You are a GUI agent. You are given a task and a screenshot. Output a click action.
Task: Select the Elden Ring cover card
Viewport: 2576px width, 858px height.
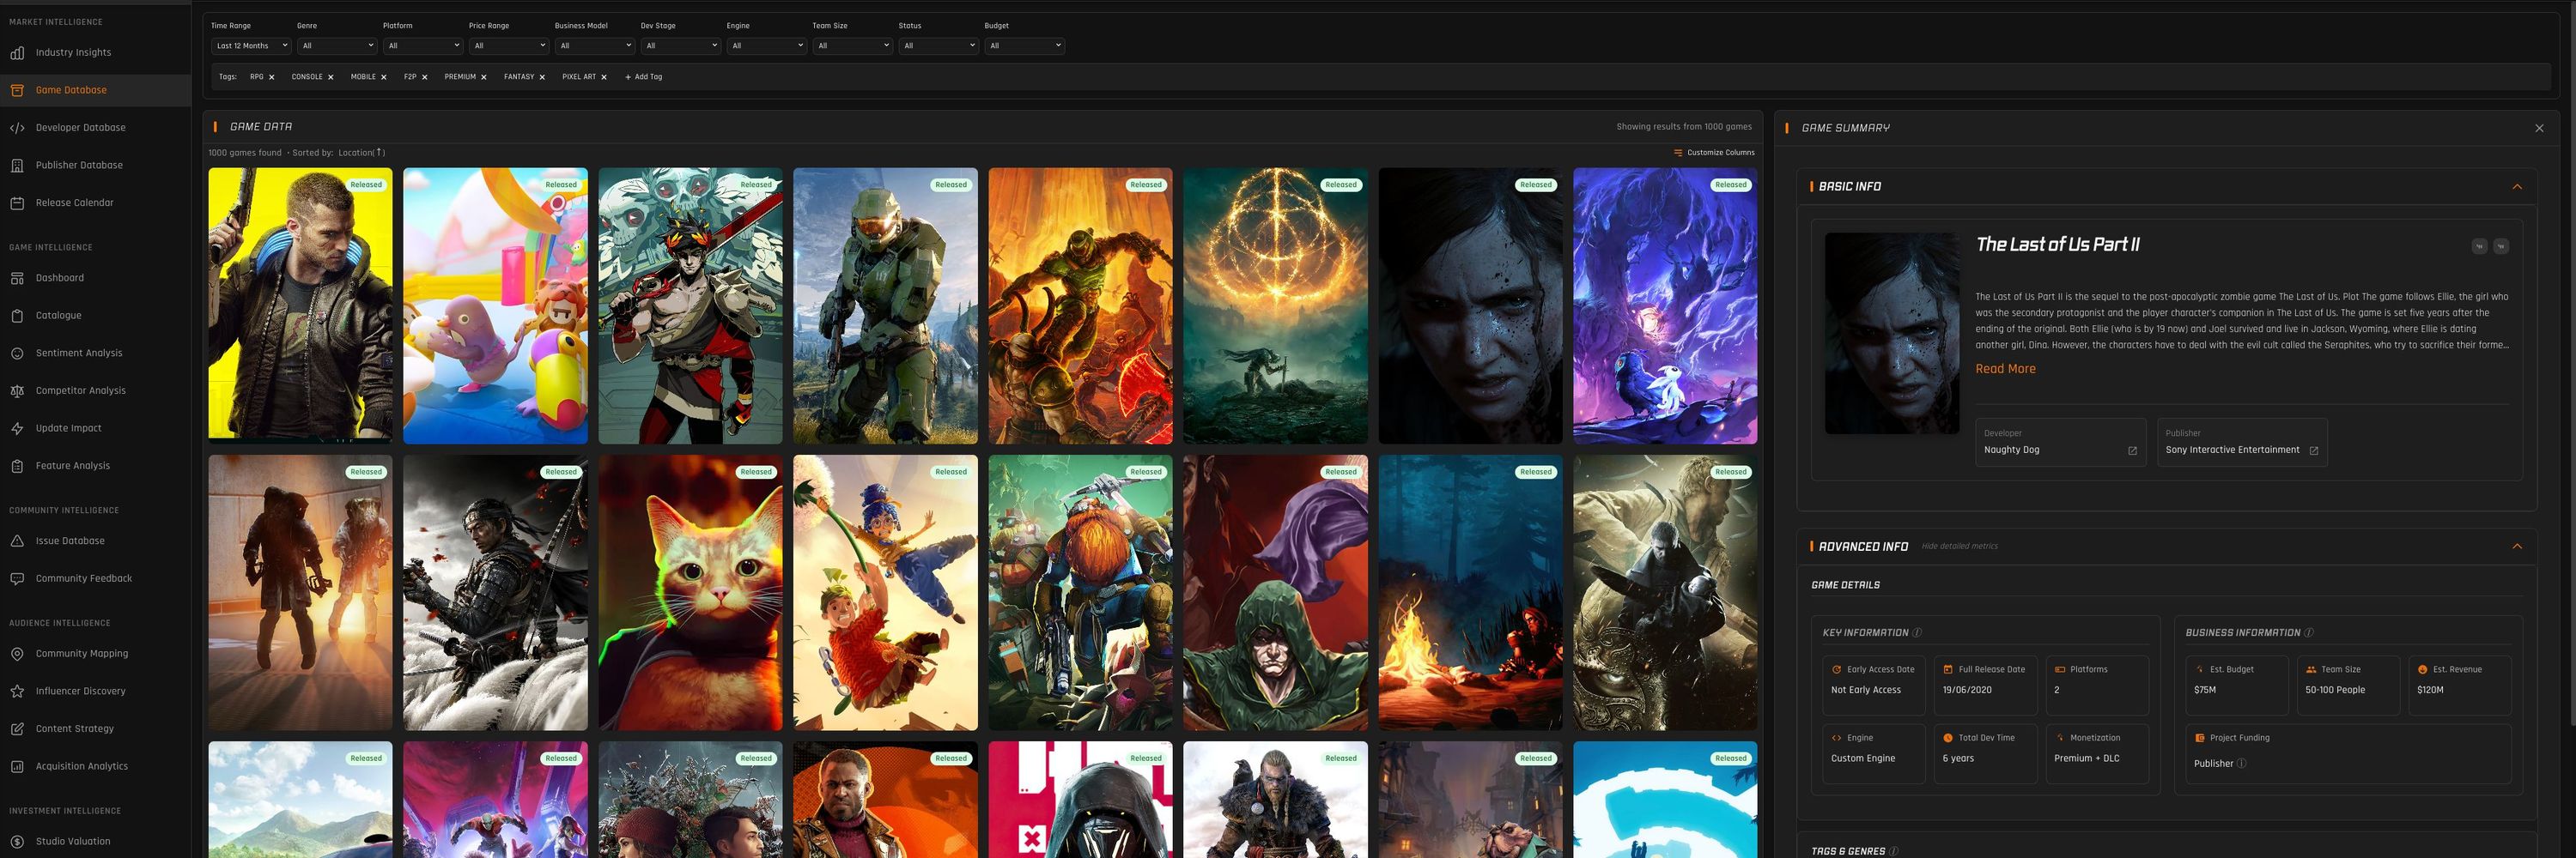(x=1275, y=305)
